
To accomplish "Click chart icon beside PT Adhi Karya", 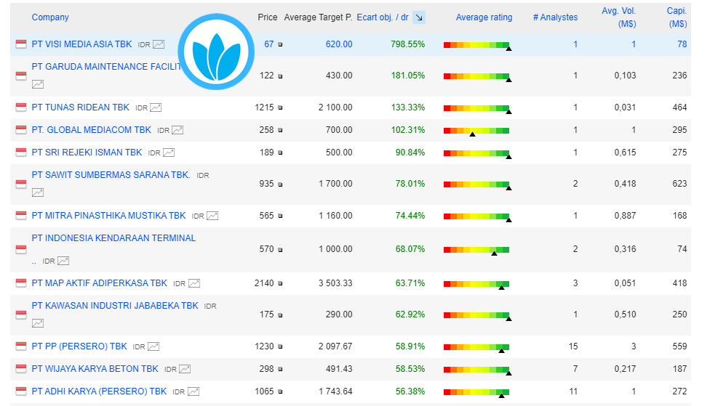I will (194, 391).
